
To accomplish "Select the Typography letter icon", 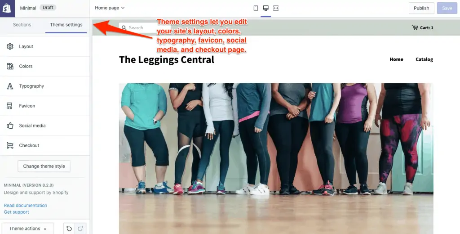I will [x=10, y=86].
